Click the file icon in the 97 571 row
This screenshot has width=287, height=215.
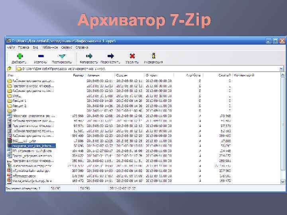click(10, 125)
